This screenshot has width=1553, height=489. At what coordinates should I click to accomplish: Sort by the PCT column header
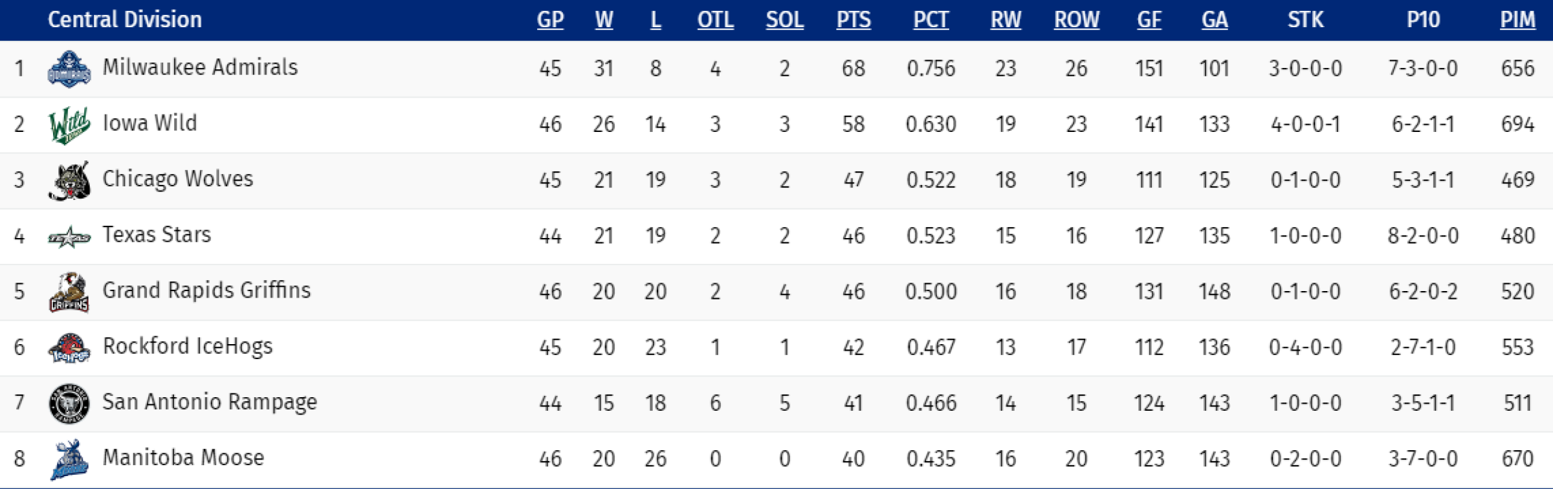[931, 20]
